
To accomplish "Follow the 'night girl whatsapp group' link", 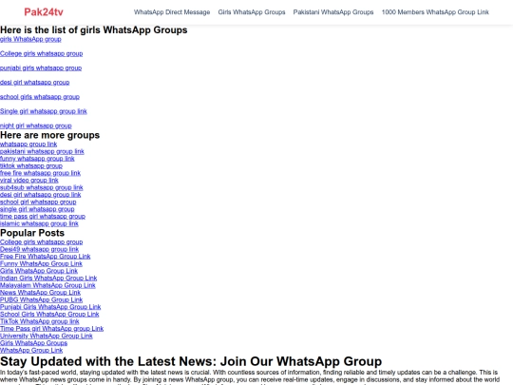I will tap(36, 125).
